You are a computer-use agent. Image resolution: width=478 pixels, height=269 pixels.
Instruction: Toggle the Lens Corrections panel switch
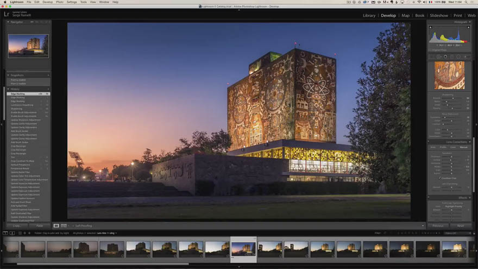pos(429,142)
